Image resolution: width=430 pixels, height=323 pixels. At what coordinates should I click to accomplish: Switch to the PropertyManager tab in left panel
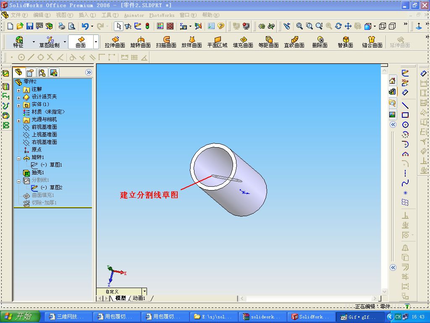point(30,72)
